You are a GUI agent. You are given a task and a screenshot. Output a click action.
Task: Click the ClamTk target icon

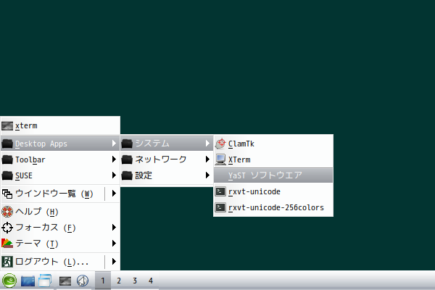click(x=221, y=144)
